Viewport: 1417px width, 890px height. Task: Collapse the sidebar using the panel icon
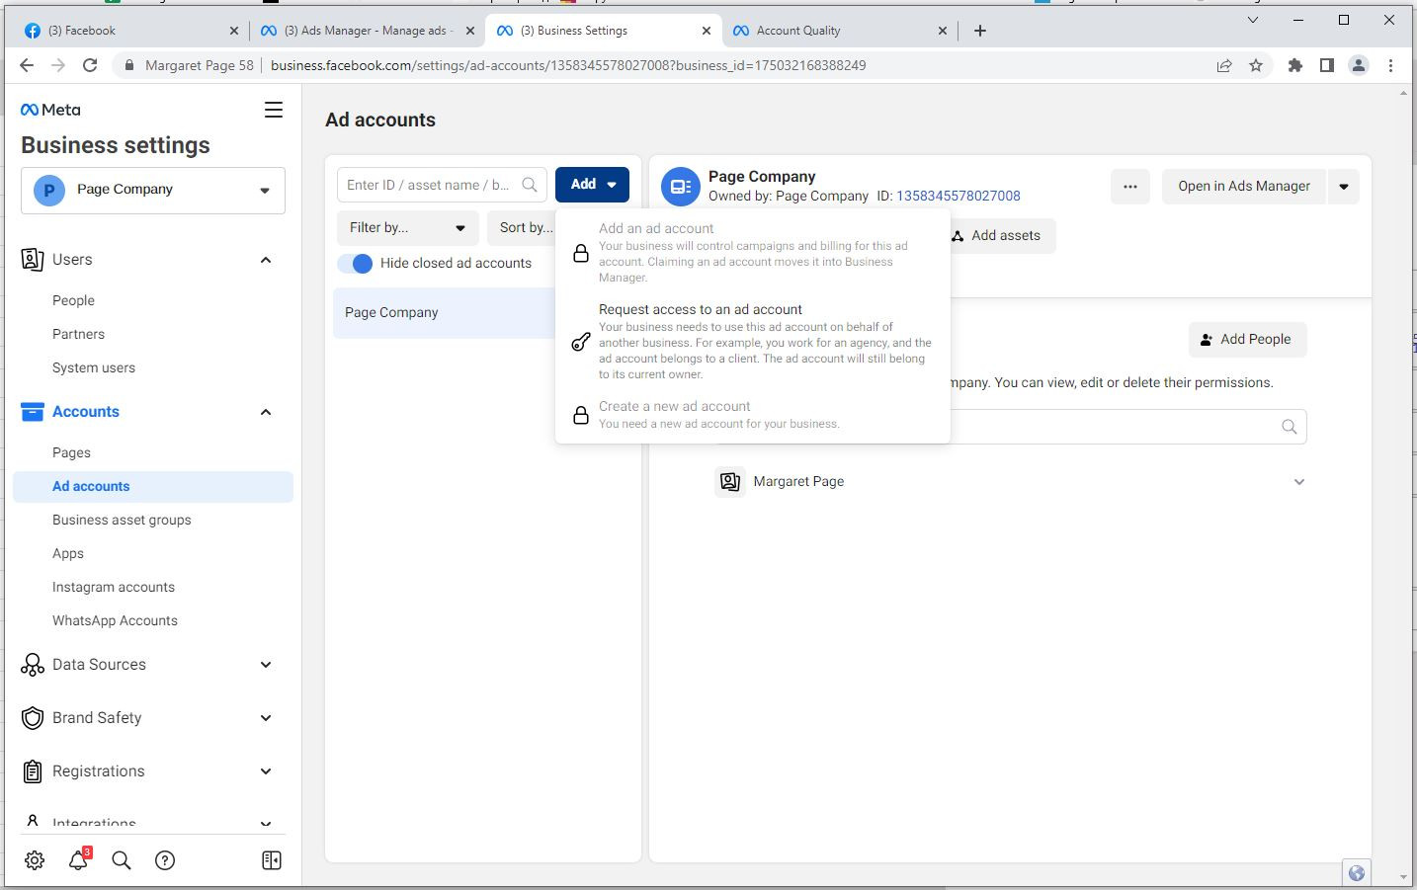pyautogui.click(x=272, y=860)
